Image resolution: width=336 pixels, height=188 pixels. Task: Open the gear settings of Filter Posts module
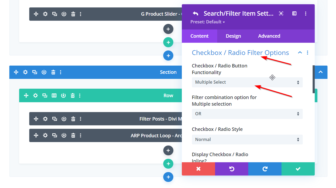pos(45,119)
